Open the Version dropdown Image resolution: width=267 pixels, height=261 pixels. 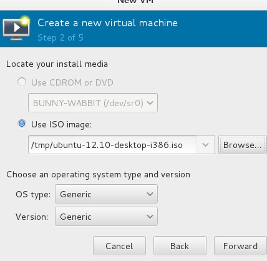coord(106,217)
